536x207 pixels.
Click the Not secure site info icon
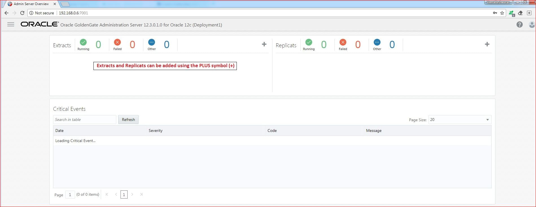[41, 13]
